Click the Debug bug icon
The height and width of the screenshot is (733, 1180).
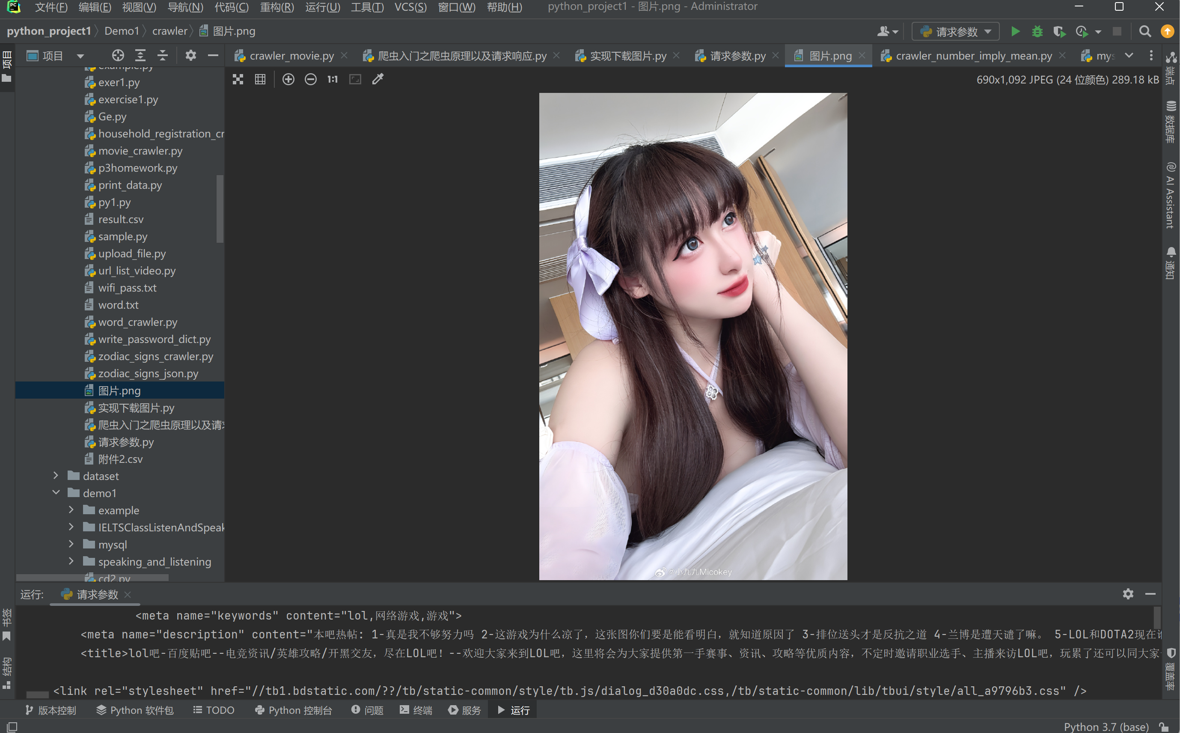pos(1037,32)
